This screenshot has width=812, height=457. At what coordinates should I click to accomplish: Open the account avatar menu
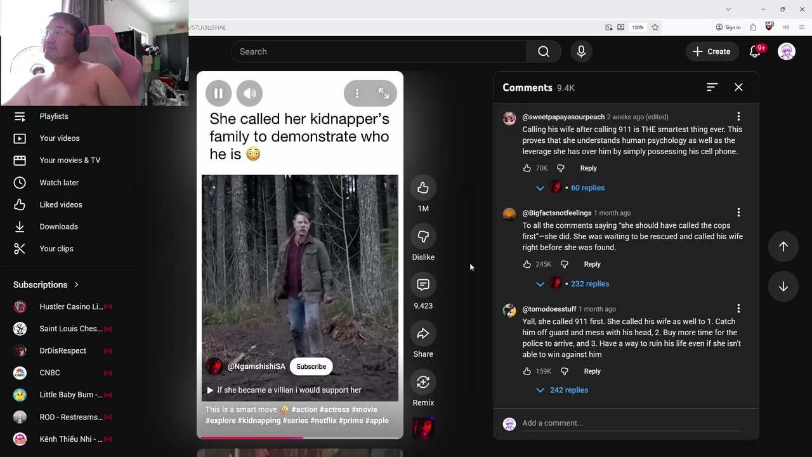click(787, 51)
